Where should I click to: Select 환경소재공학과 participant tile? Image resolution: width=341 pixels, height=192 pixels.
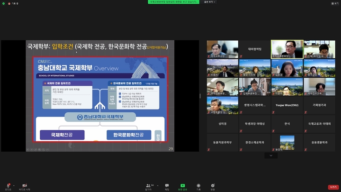pyautogui.click(x=255, y=142)
